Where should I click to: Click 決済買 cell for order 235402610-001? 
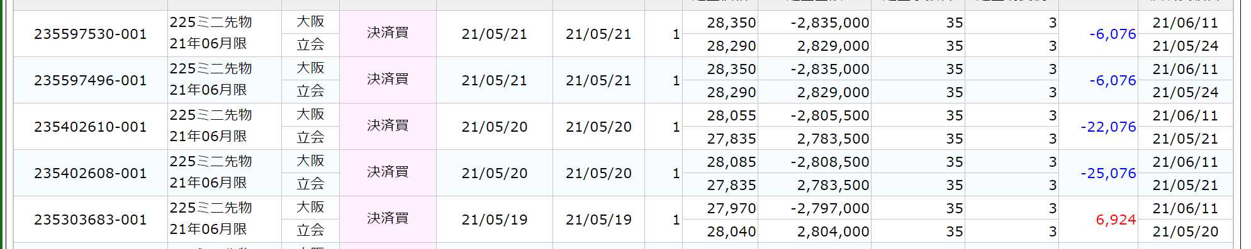pyautogui.click(x=388, y=126)
